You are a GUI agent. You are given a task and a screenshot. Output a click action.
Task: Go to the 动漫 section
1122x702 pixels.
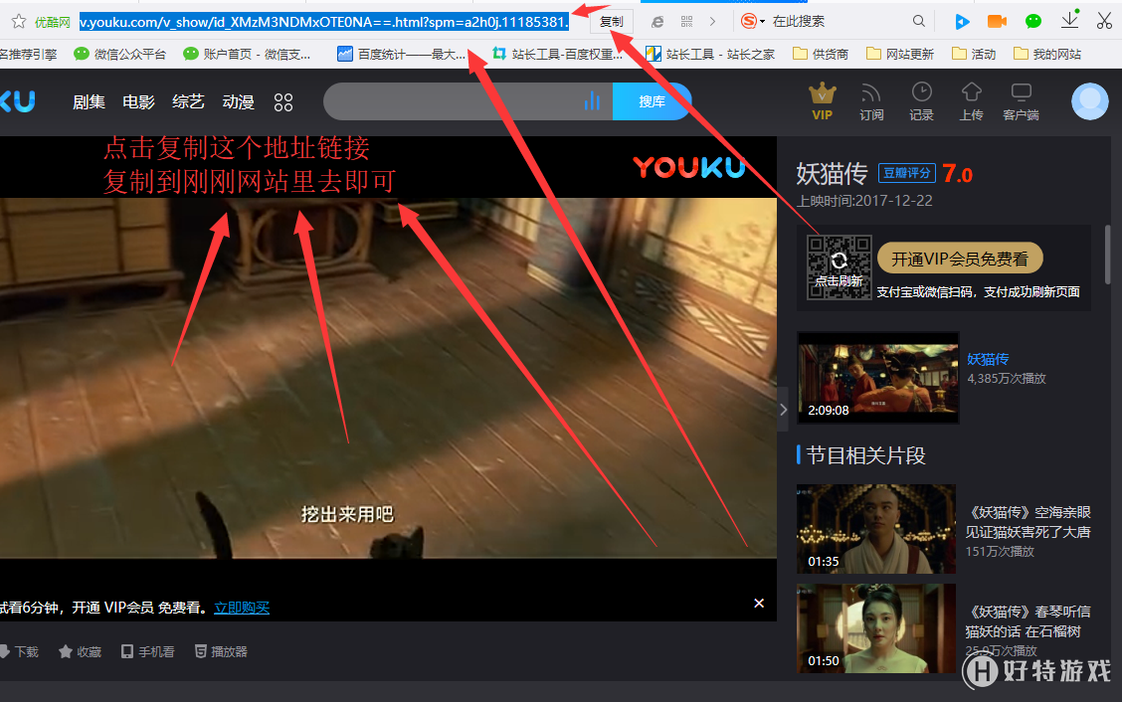click(x=239, y=102)
